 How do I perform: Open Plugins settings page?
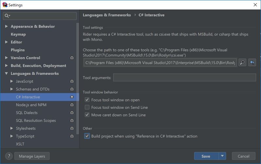coord(18,50)
